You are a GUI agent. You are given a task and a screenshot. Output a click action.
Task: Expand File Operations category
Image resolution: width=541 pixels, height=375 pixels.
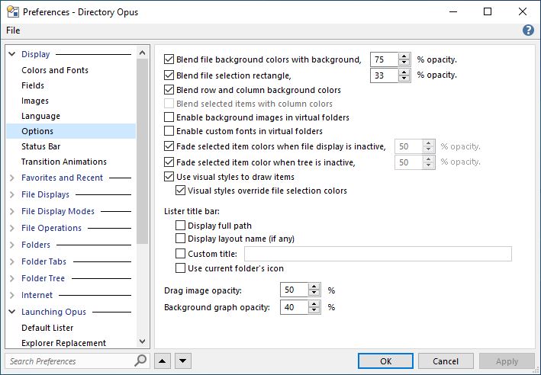(x=12, y=228)
